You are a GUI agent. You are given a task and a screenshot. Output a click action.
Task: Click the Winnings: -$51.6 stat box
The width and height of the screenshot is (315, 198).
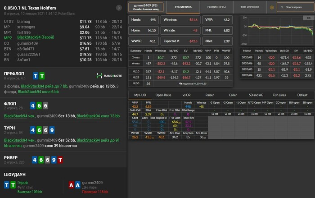pos(180,20)
